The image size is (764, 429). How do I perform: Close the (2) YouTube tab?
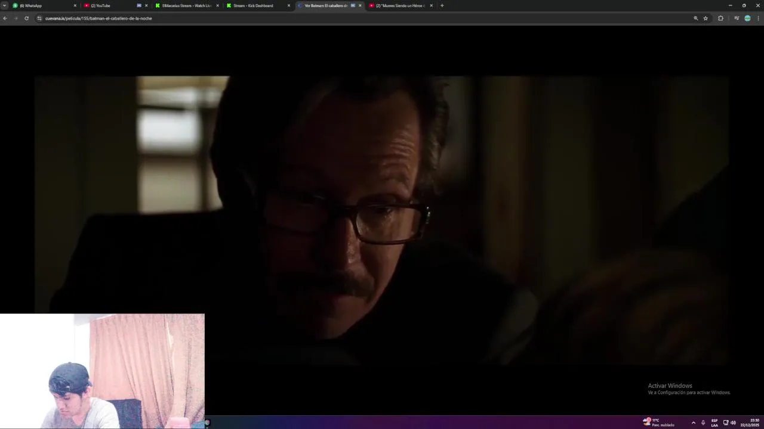pyautogui.click(x=146, y=5)
